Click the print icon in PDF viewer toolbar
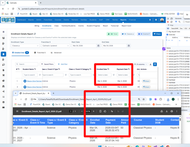Image resolution: width=190 pixels, height=147 pixels. point(172,111)
